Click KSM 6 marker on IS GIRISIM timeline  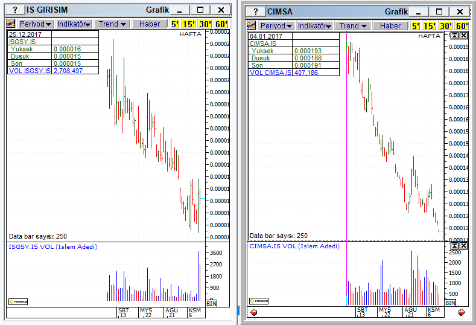(x=195, y=312)
